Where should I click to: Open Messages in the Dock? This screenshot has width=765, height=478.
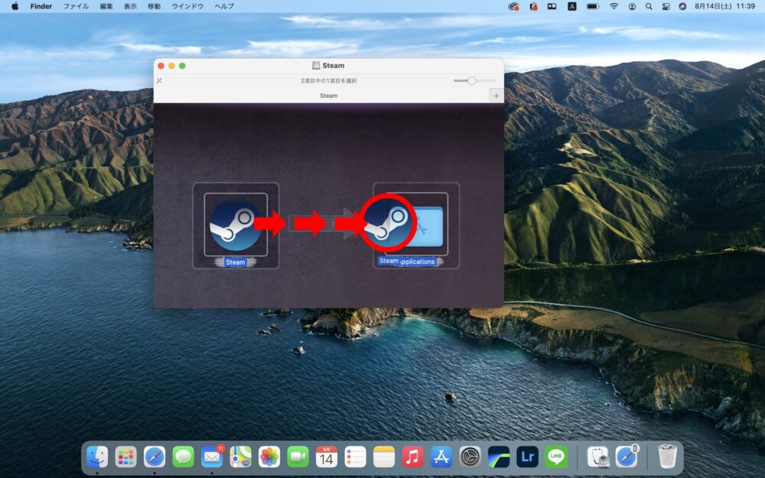tap(184, 457)
